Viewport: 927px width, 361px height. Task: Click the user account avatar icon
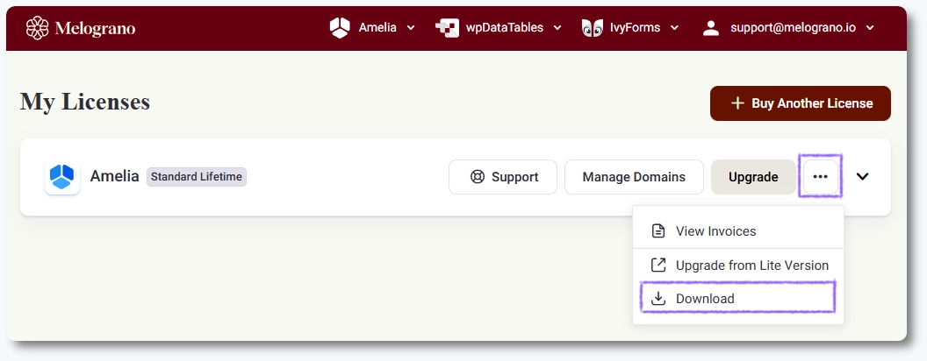(x=711, y=28)
